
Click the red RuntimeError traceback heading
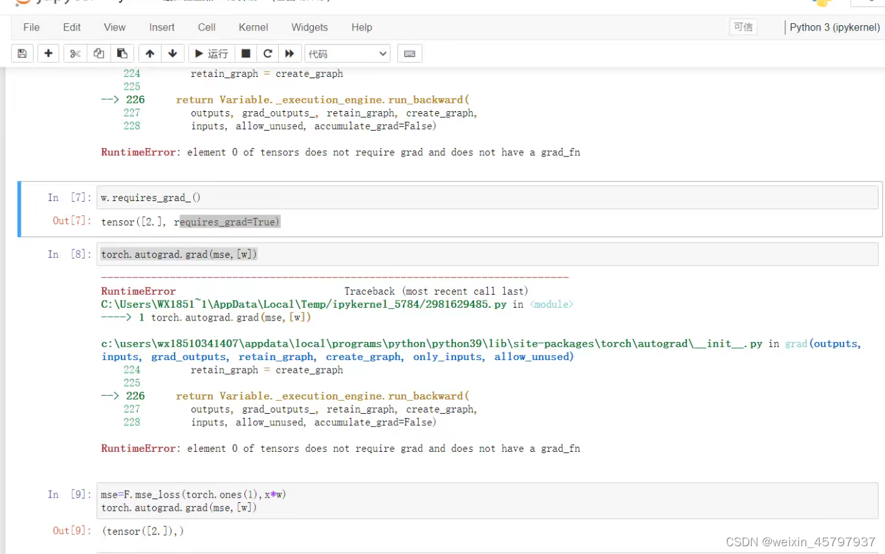coord(138,291)
